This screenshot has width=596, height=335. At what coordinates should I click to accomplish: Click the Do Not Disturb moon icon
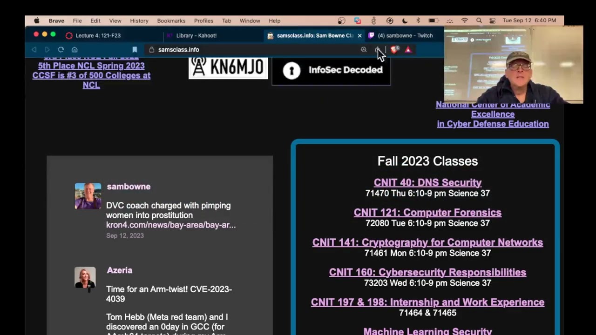pyautogui.click(x=405, y=20)
